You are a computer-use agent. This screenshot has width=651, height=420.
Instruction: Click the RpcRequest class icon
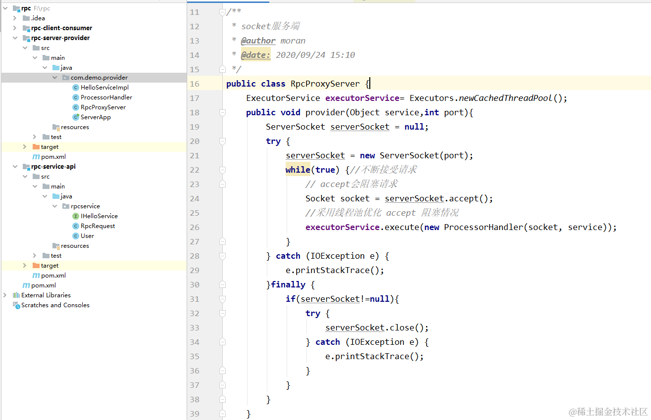(76, 226)
